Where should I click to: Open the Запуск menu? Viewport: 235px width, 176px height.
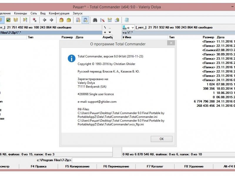[x=78, y=13]
